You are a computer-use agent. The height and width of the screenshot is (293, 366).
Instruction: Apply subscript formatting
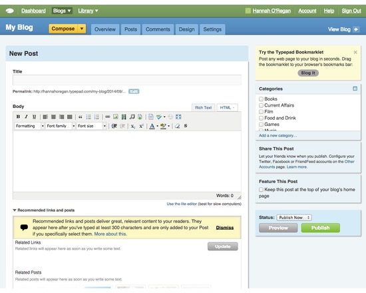pos(133,126)
